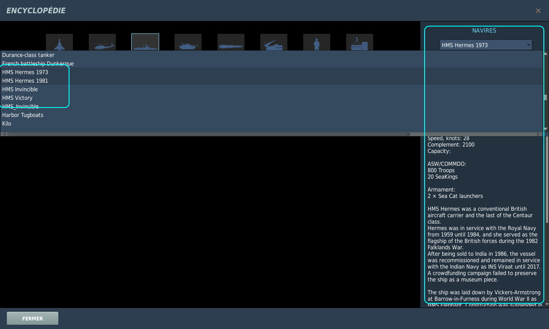The width and height of the screenshot is (549, 329).
Task: Click the ENCYCLOPÉDIE window title
Action: click(x=36, y=11)
